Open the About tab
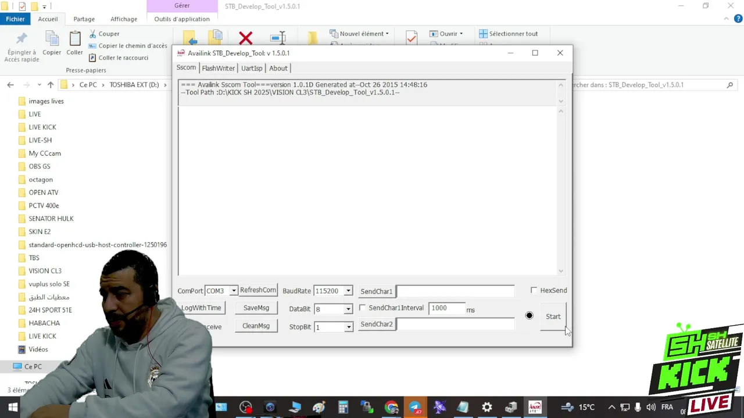Viewport: 744px width, 418px height. coord(278,69)
